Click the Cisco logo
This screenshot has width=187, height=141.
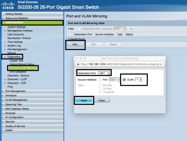pyautogui.click(x=8, y=6)
